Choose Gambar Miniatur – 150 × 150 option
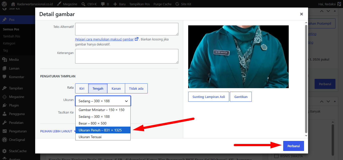The image size is (343, 160). [103, 110]
